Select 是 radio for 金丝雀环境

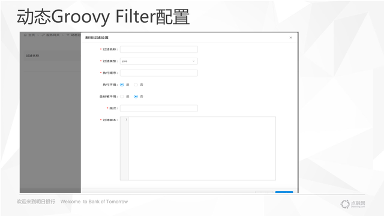tap(122, 97)
